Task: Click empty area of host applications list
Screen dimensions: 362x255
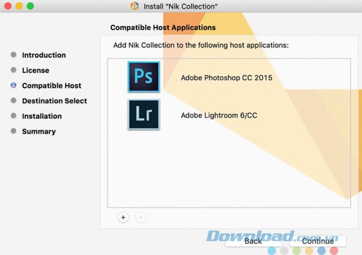Action: 226,170
